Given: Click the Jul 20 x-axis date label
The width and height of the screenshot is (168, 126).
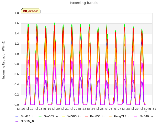Looking at the screenshot, I should pos(56,109).
